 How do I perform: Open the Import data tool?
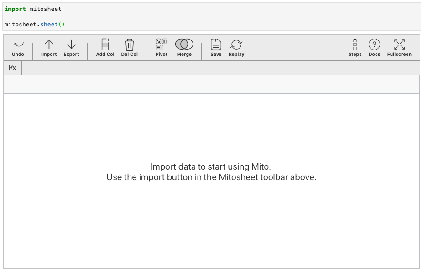coord(49,48)
